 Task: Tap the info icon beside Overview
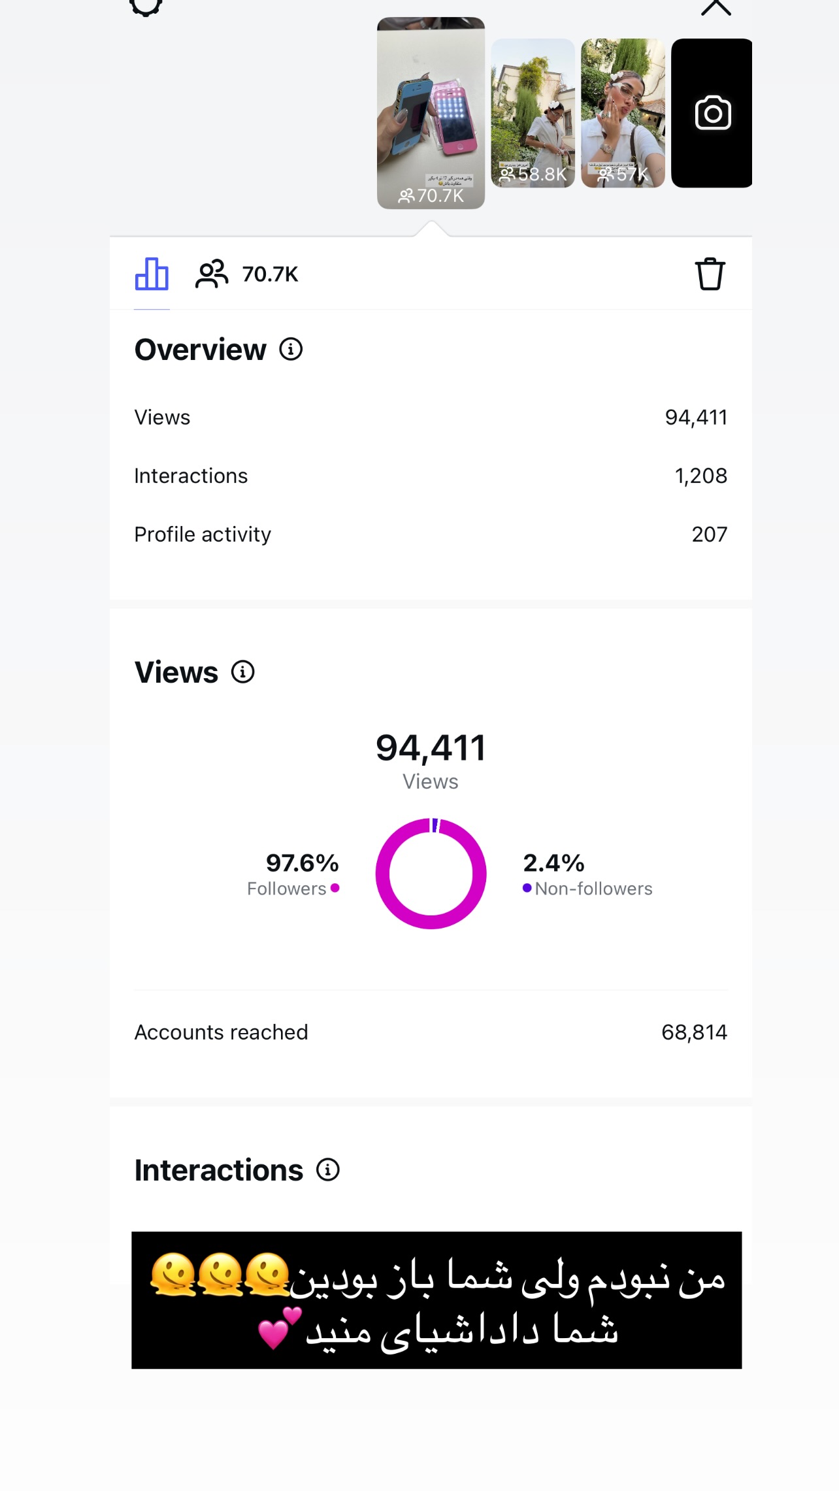(291, 350)
